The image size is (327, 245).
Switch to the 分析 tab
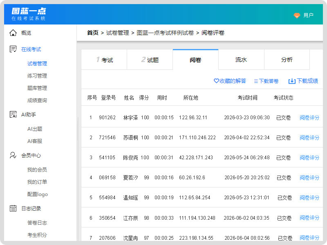(x=287, y=60)
